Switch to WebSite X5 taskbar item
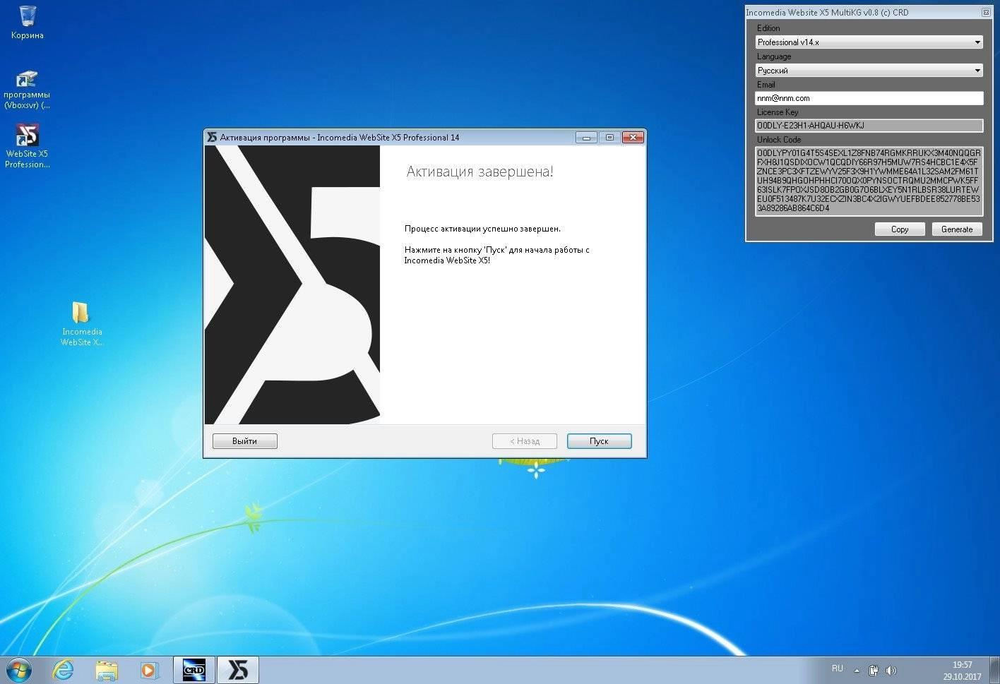This screenshot has height=684, width=1000. click(238, 670)
